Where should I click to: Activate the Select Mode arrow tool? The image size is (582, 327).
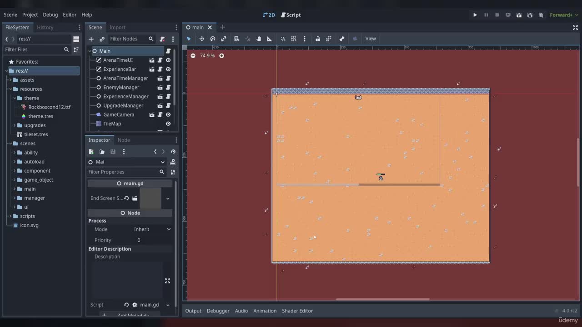189,39
